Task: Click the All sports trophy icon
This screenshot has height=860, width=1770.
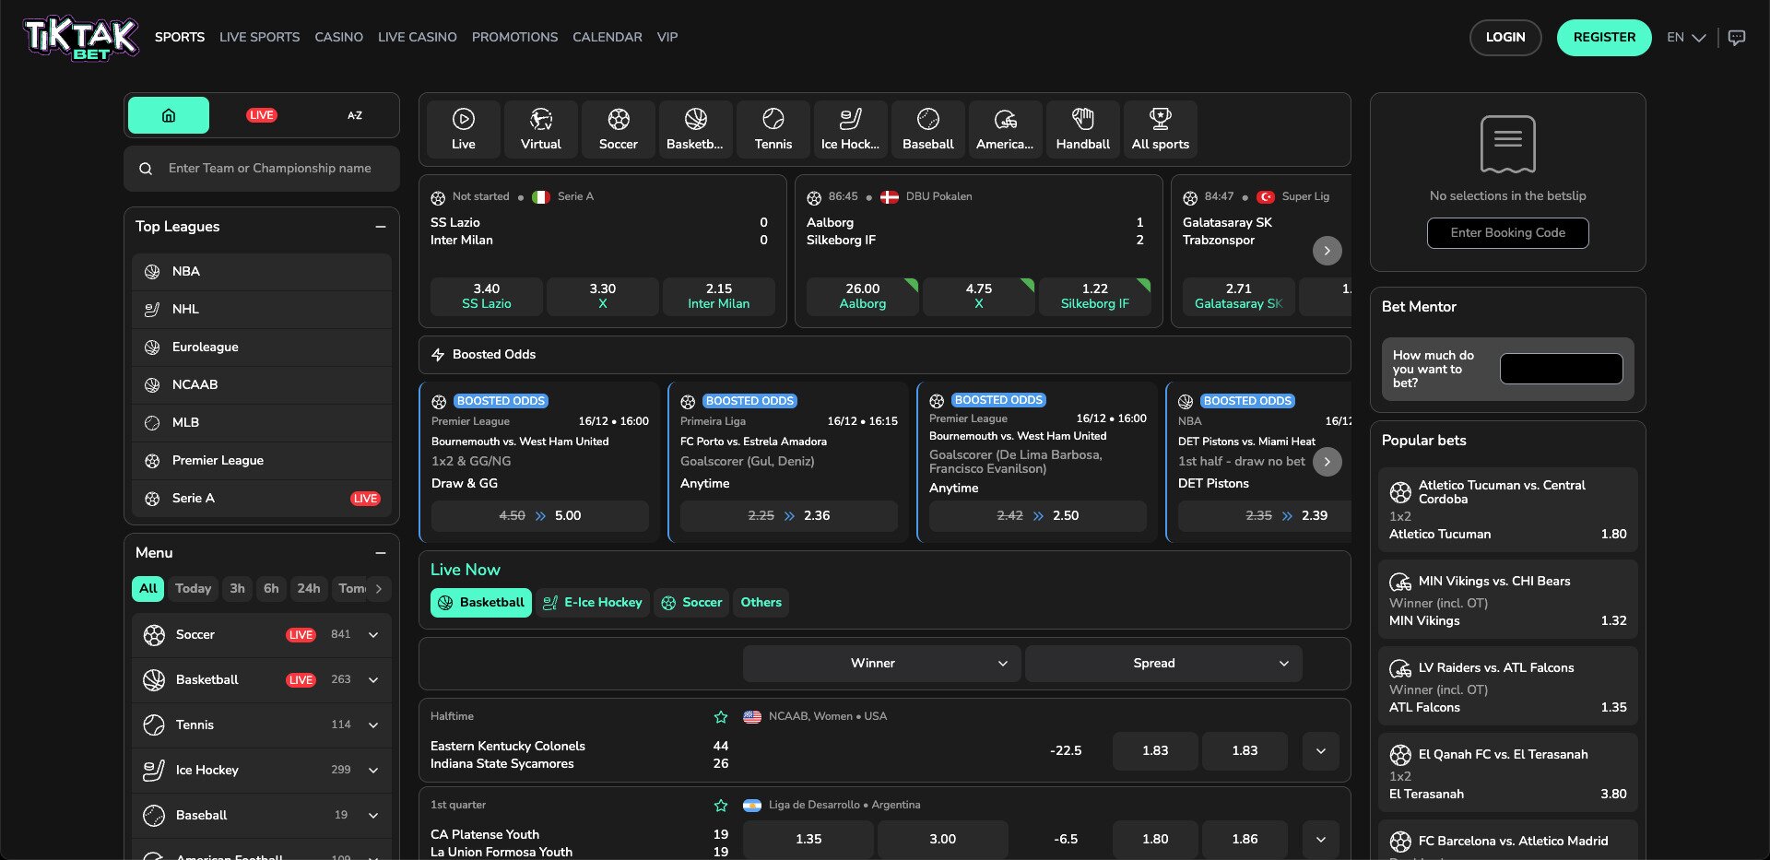Action: [x=1160, y=128]
